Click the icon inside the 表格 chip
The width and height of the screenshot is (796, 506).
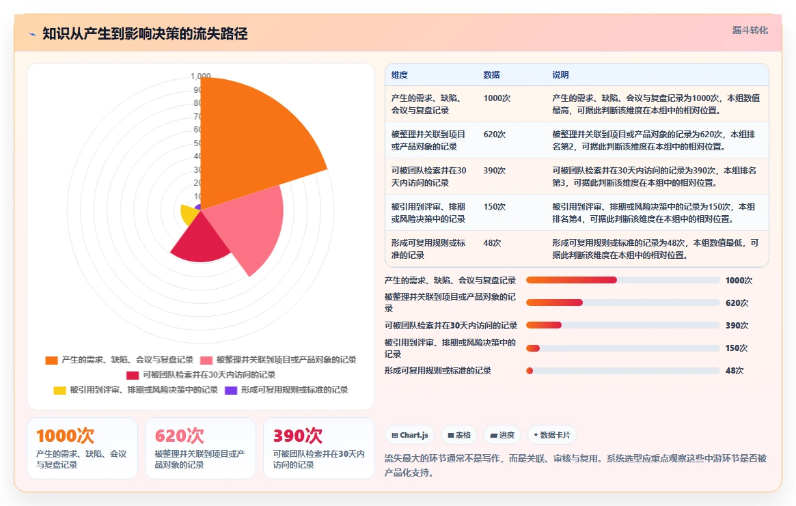pyautogui.click(x=451, y=436)
